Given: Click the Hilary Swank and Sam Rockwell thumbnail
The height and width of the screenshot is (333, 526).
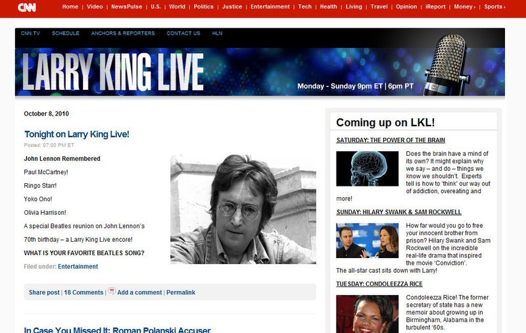Looking at the screenshot, I should click(368, 240).
